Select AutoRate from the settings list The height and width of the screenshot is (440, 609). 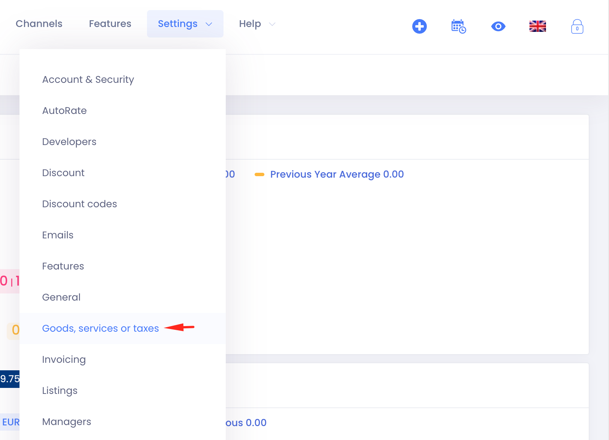(x=64, y=111)
